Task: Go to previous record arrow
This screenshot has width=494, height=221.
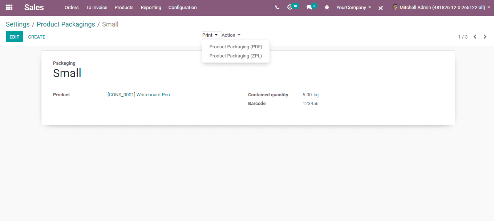Action: (x=475, y=37)
